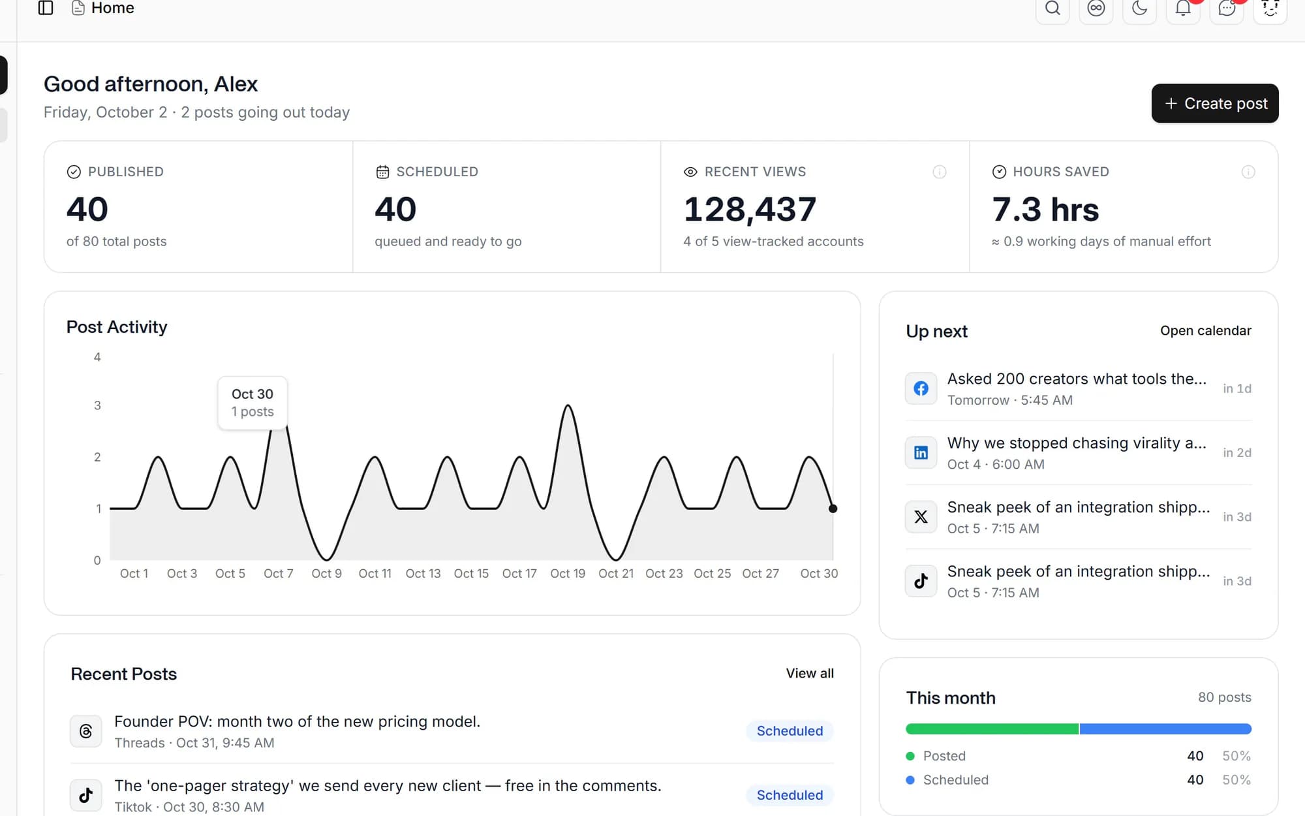Click 'Scheduled' legend entry in This month
Viewport: 1305px width, 816px height.
pyautogui.click(x=955, y=779)
